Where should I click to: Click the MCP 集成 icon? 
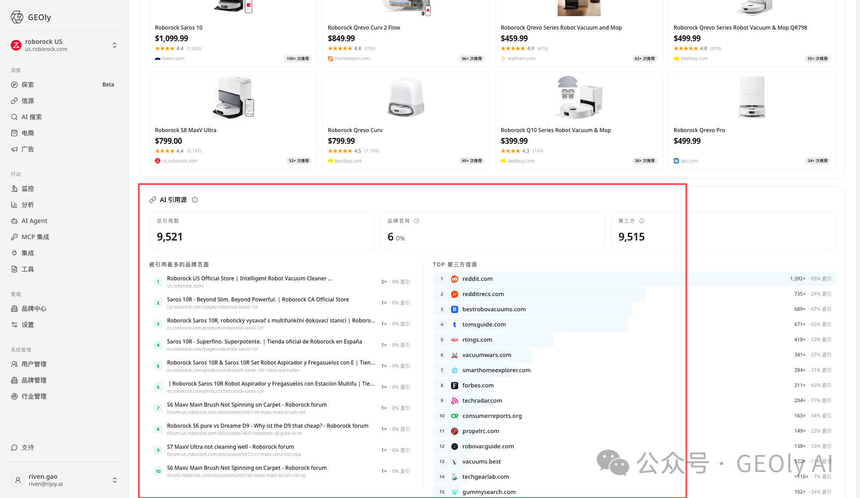(x=14, y=237)
